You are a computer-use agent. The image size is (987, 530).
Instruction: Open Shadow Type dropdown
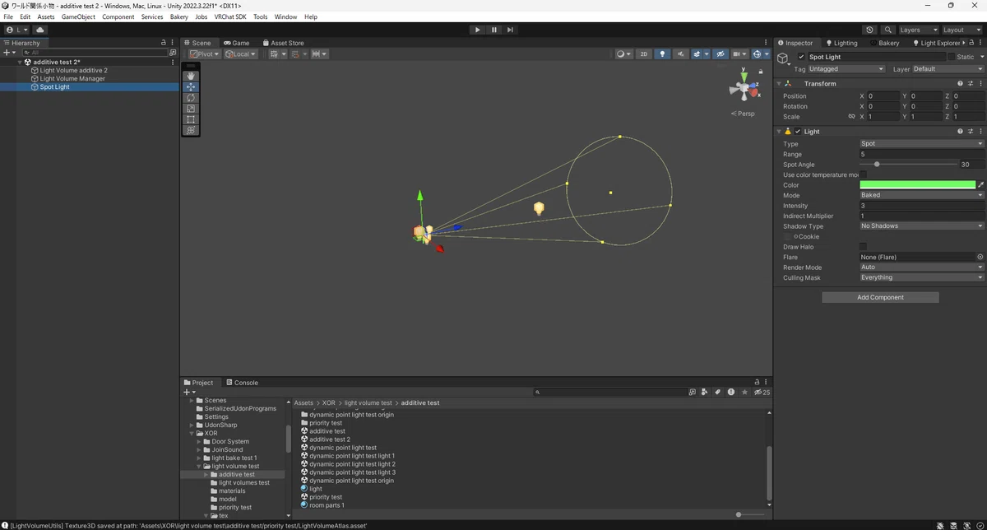(x=921, y=226)
